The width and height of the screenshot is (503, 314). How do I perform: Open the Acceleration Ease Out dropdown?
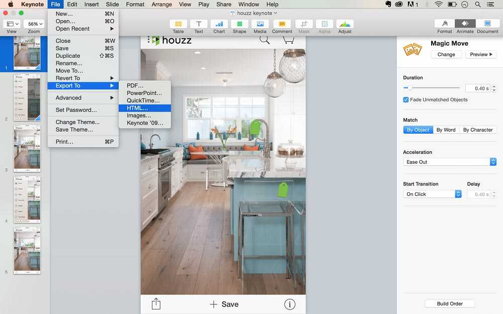[450, 162]
